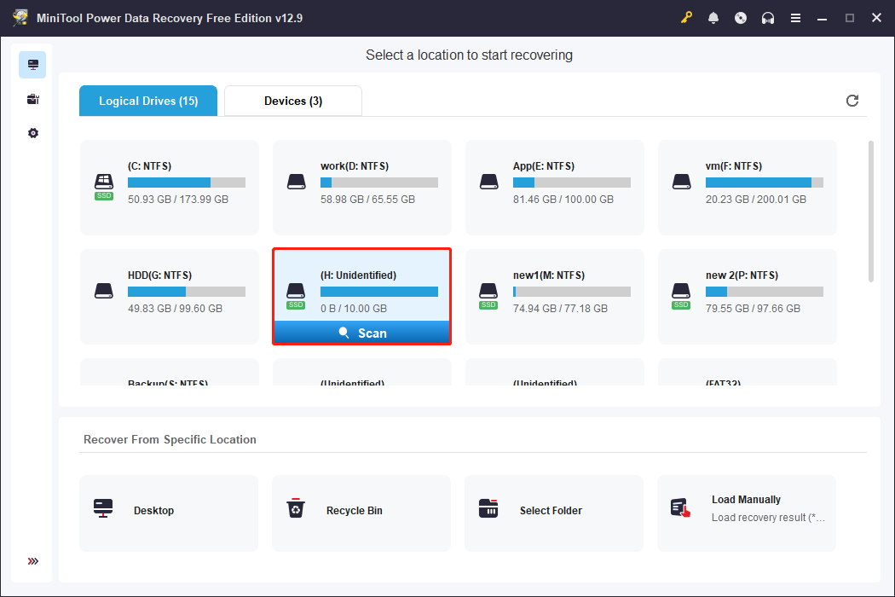This screenshot has height=597, width=895.
Task: Click the vm(F:) drive usage bar
Action: [x=765, y=183]
